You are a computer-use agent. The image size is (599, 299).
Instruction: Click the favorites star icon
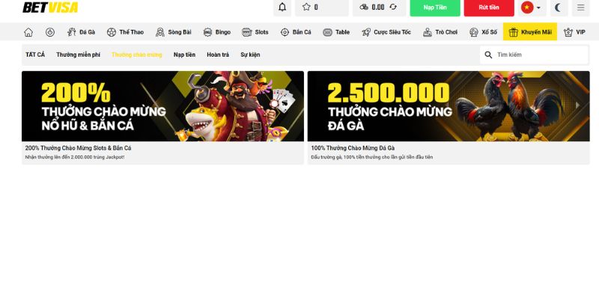(x=306, y=7)
